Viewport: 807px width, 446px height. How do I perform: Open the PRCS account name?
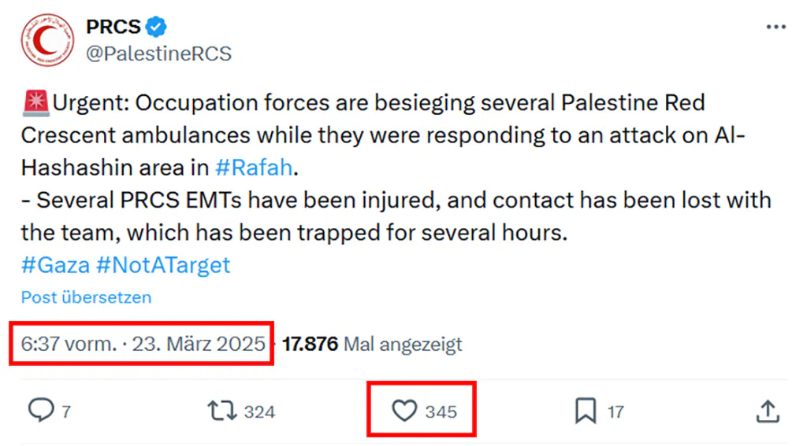113,27
